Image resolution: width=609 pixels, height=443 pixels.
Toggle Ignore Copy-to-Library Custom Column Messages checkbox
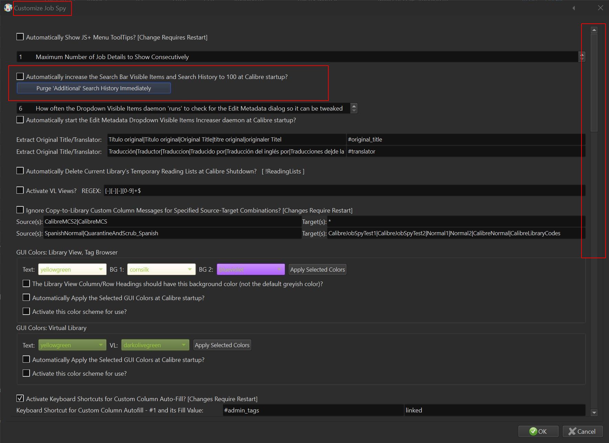[20, 210]
